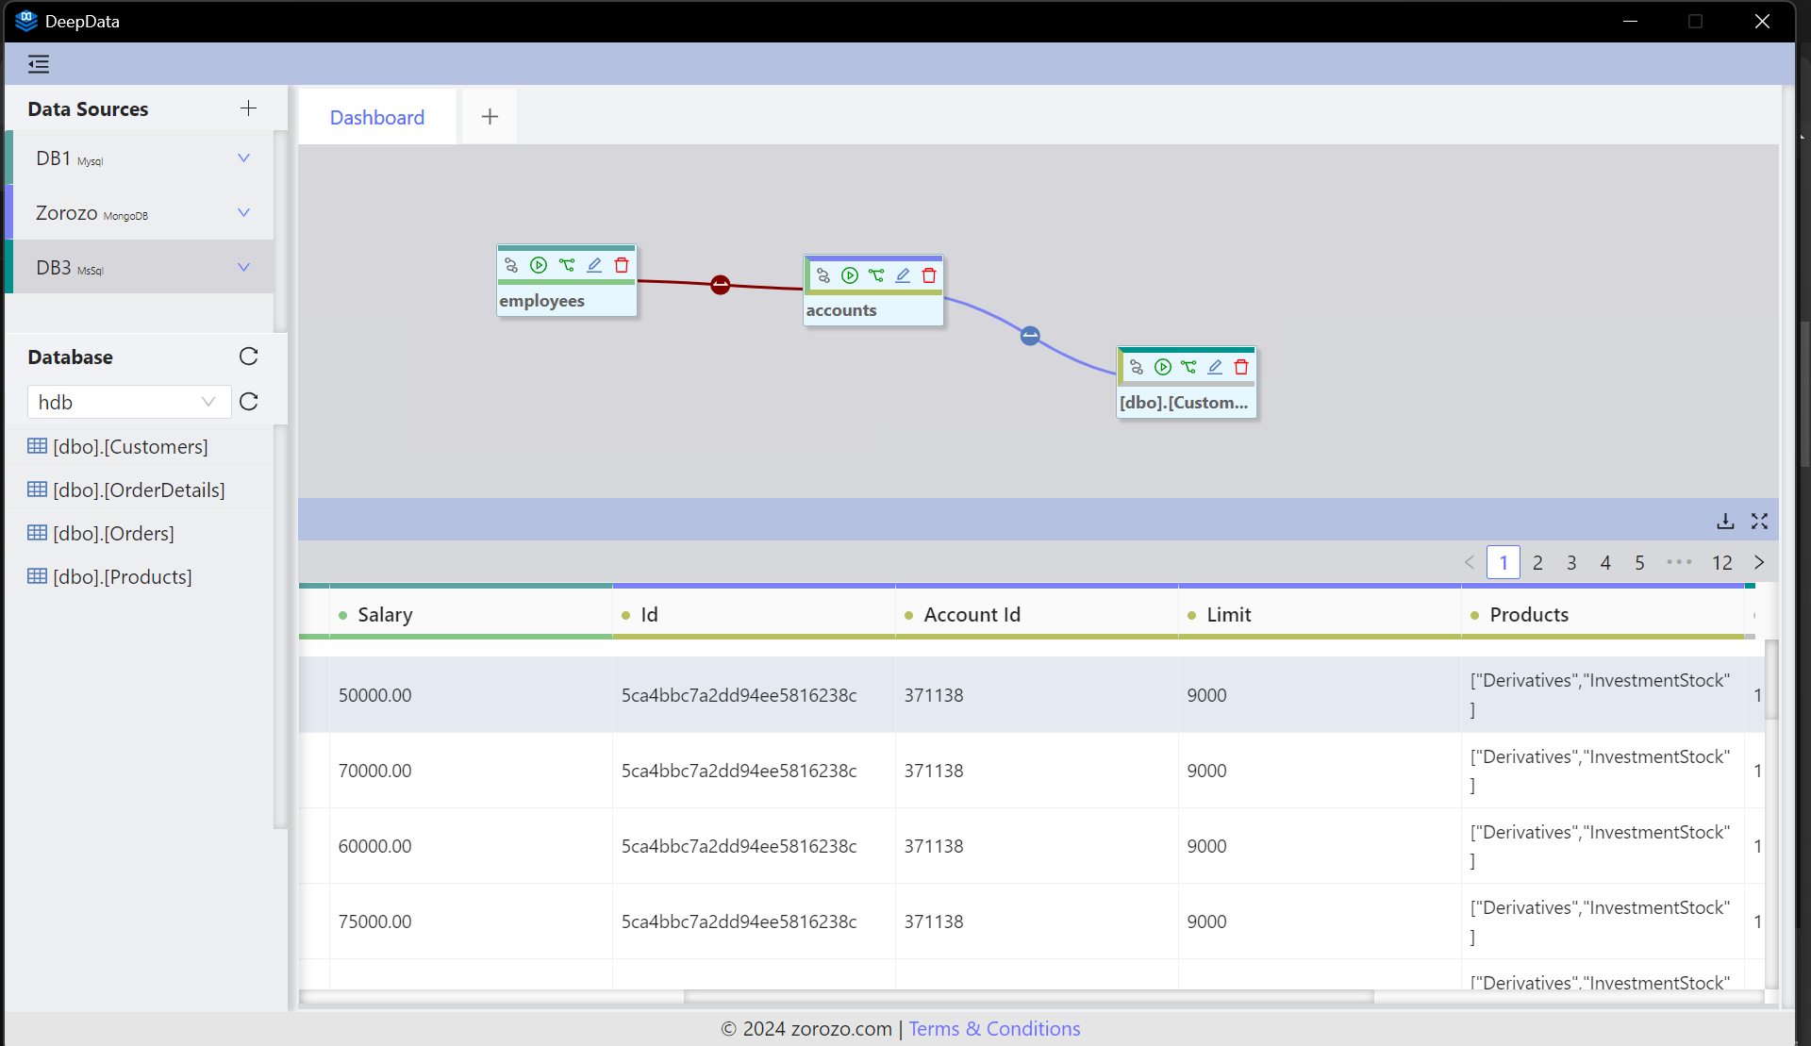Expand results grid to fullscreen
The width and height of the screenshot is (1811, 1046).
tap(1759, 521)
